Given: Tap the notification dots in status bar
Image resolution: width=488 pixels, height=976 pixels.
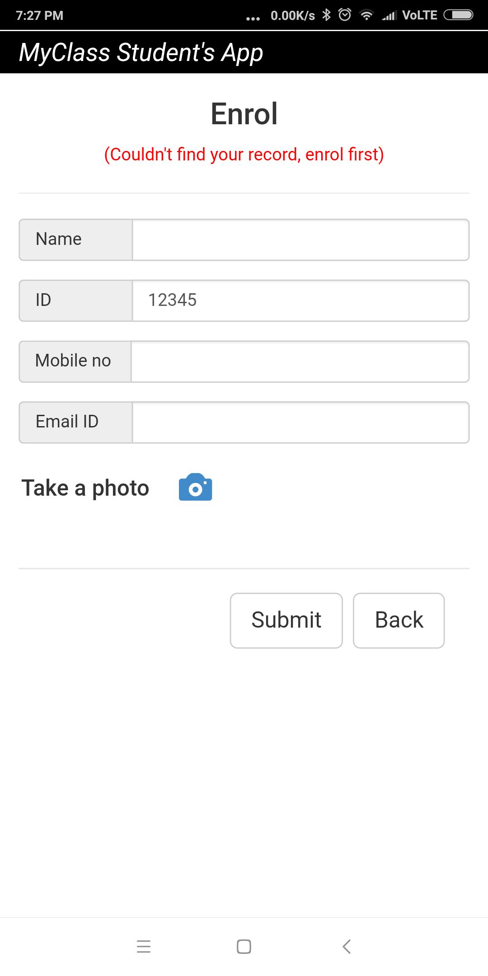Looking at the screenshot, I should tap(252, 17).
